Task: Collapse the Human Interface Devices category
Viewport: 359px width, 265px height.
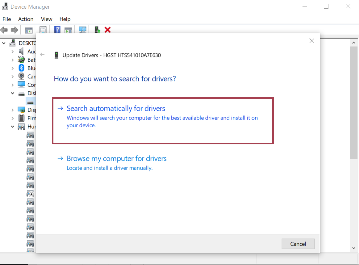Action: pos(12,126)
